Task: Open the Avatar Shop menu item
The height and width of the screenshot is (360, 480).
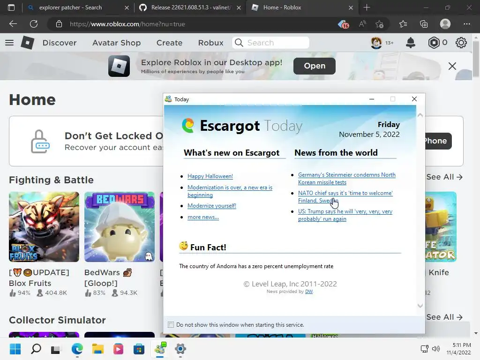Action: pos(117,43)
